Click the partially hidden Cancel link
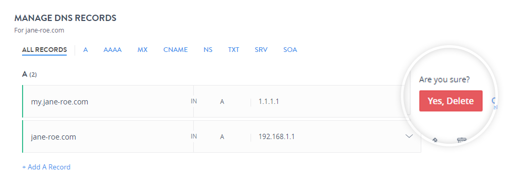Viewport: 519px width, 191px height. pyautogui.click(x=494, y=103)
